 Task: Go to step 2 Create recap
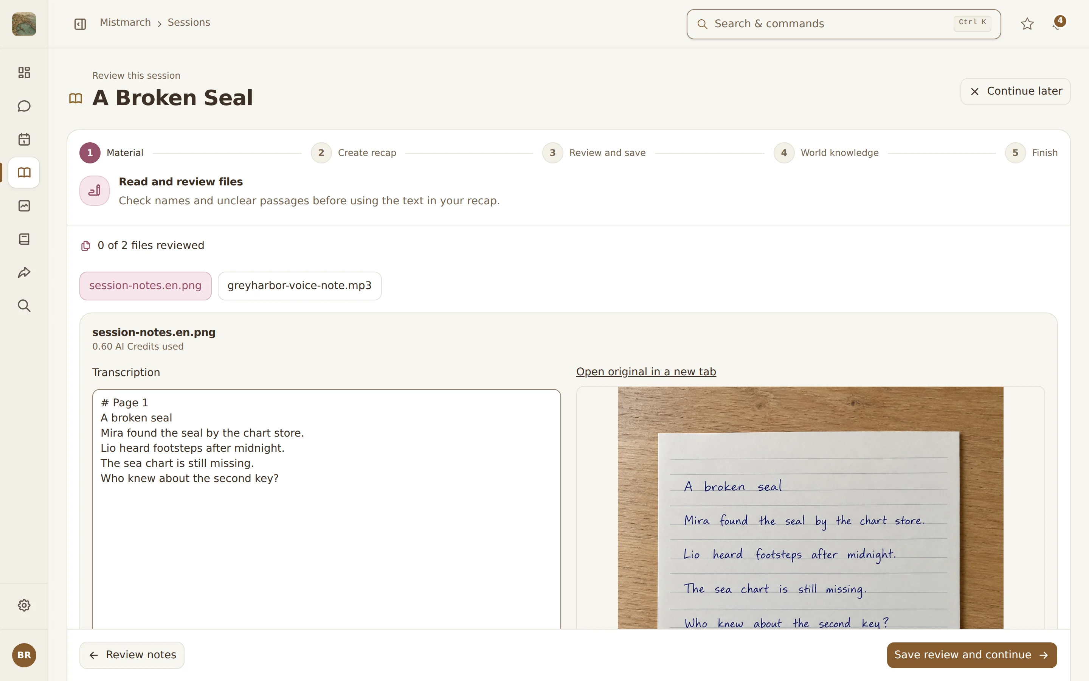point(353,153)
